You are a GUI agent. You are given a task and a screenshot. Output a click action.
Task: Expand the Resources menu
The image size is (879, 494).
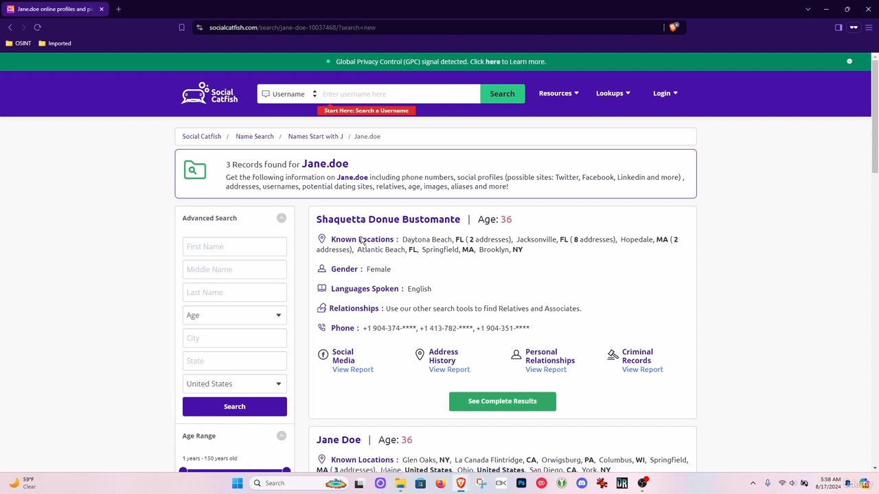click(558, 93)
